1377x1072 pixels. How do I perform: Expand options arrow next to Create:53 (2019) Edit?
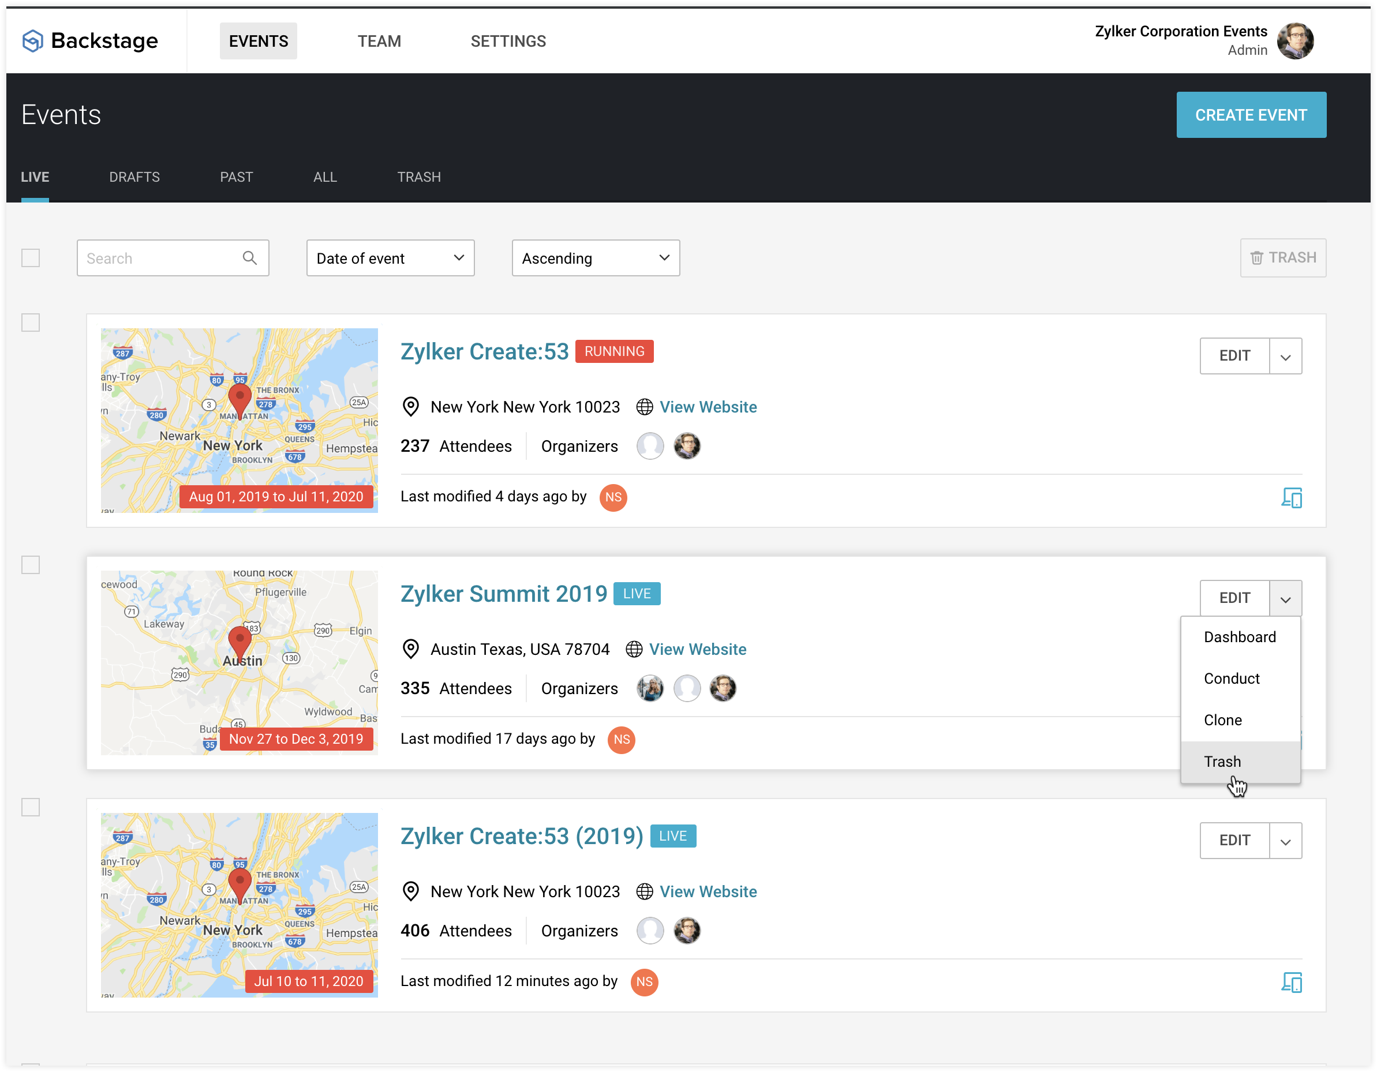pos(1285,841)
